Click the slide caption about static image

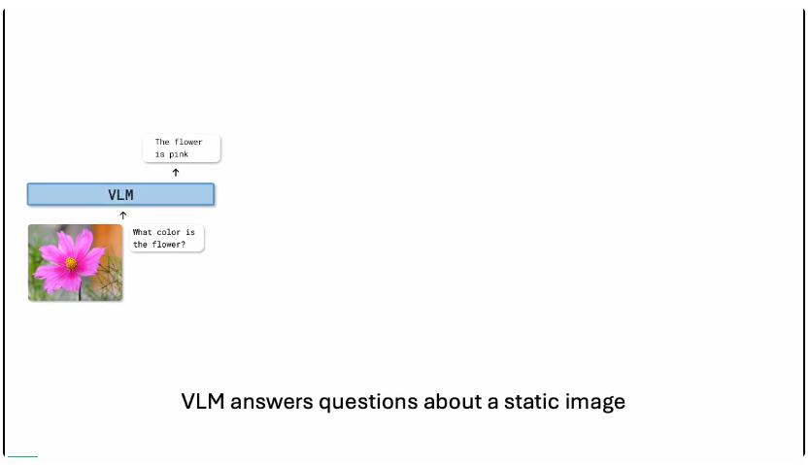point(403,401)
